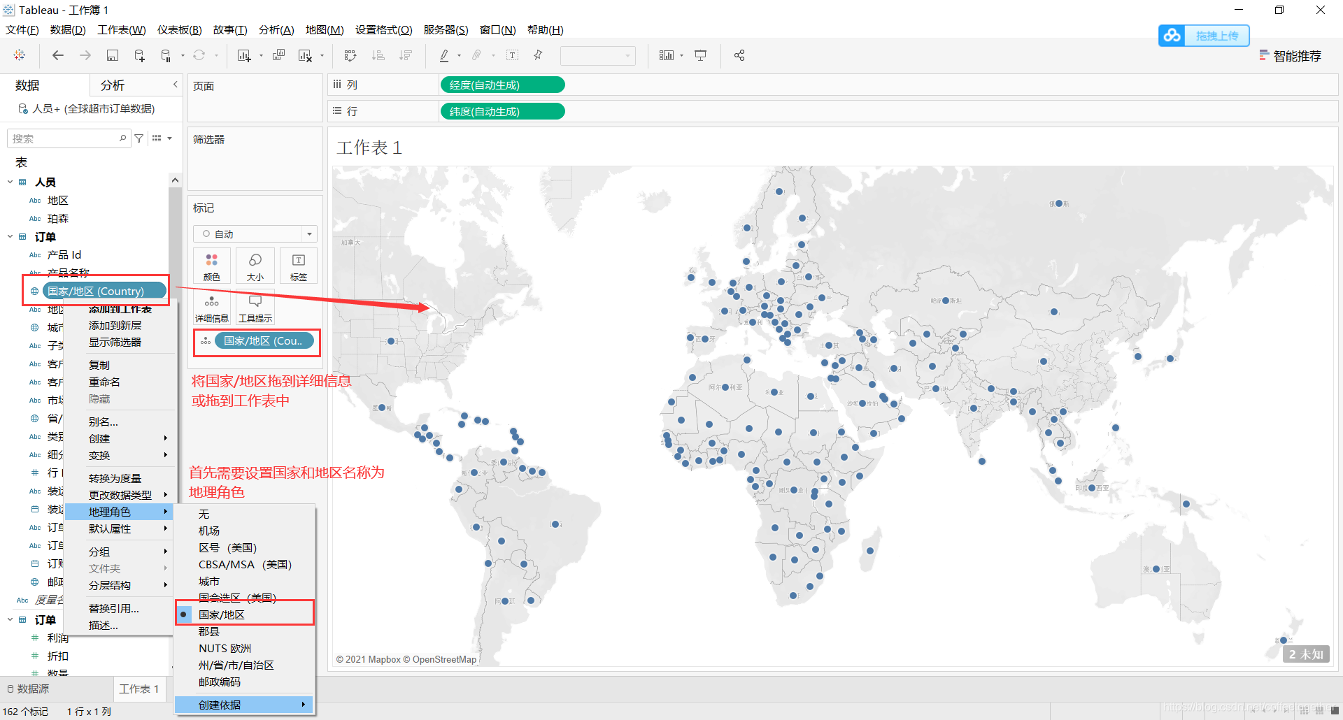Expand the 创建 submenu
The height and width of the screenshot is (720, 1343).
(129, 438)
